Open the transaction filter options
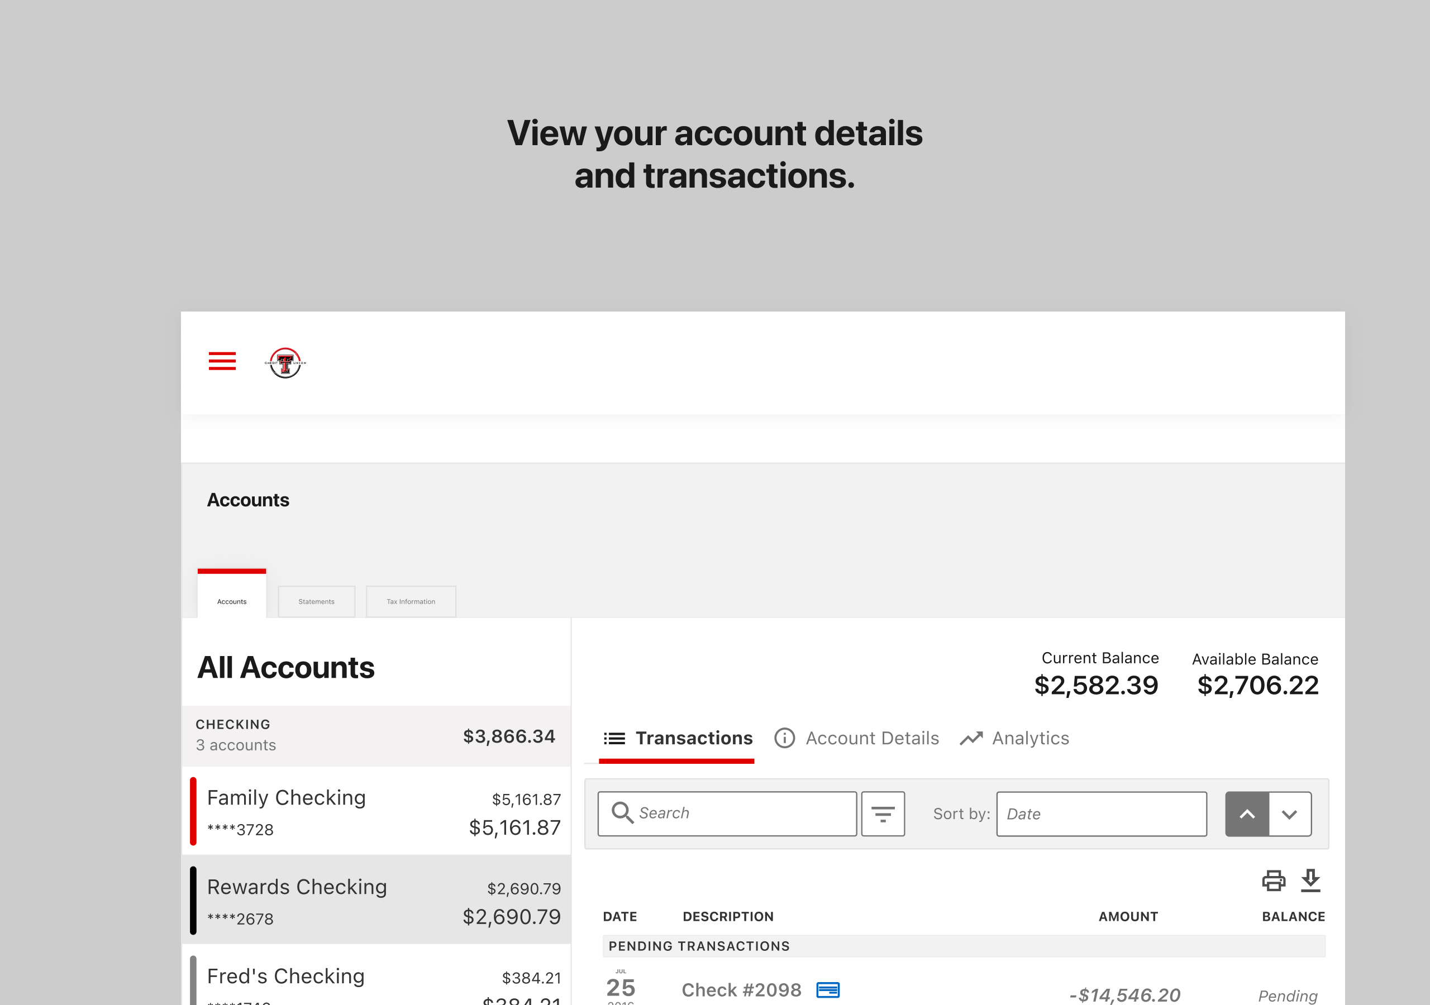This screenshot has height=1005, width=1430. (x=883, y=814)
